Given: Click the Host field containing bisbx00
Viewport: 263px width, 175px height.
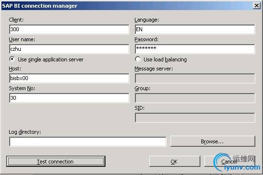Looking at the screenshot, I should tap(69, 78).
